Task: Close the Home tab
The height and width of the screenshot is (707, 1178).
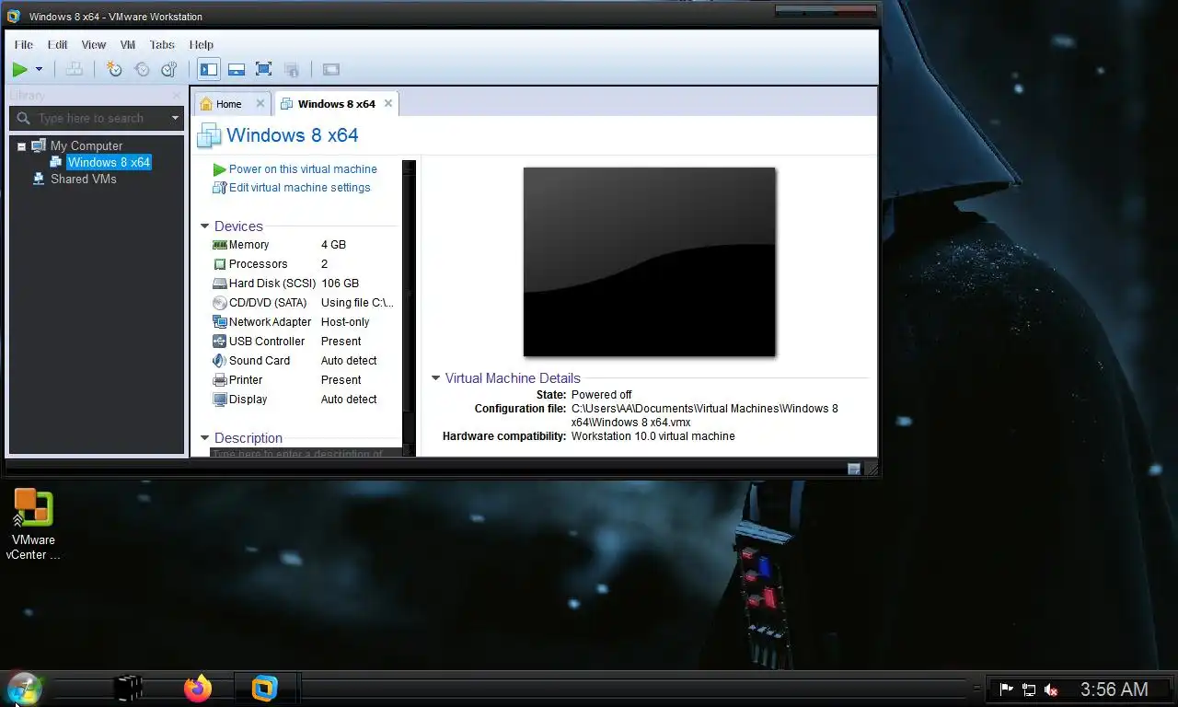Action: click(x=260, y=103)
